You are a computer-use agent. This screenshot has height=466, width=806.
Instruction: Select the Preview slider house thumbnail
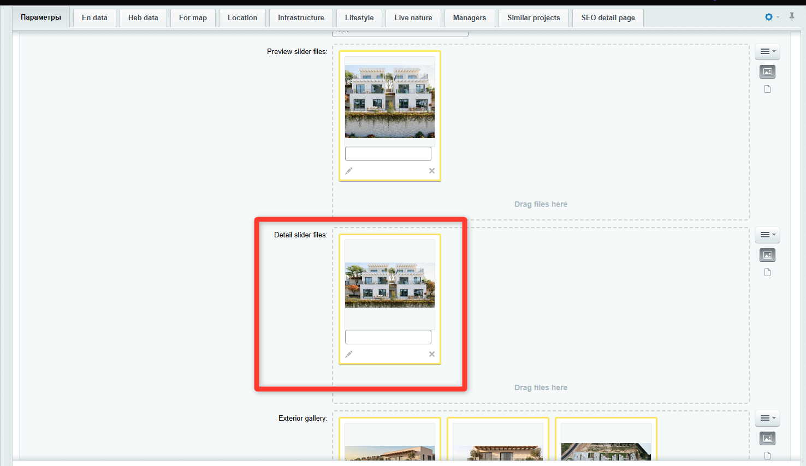(390, 101)
